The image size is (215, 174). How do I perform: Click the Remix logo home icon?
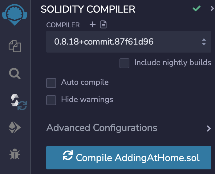coord(15,14)
